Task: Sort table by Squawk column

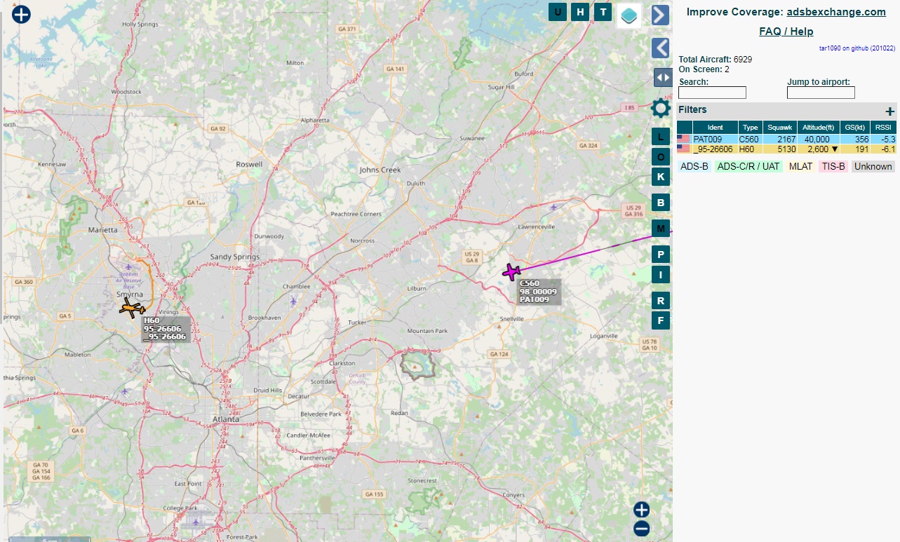Action: (x=780, y=128)
